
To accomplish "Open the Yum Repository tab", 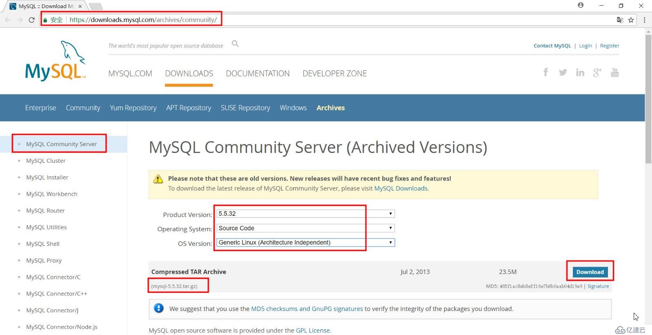I will (x=133, y=108).
